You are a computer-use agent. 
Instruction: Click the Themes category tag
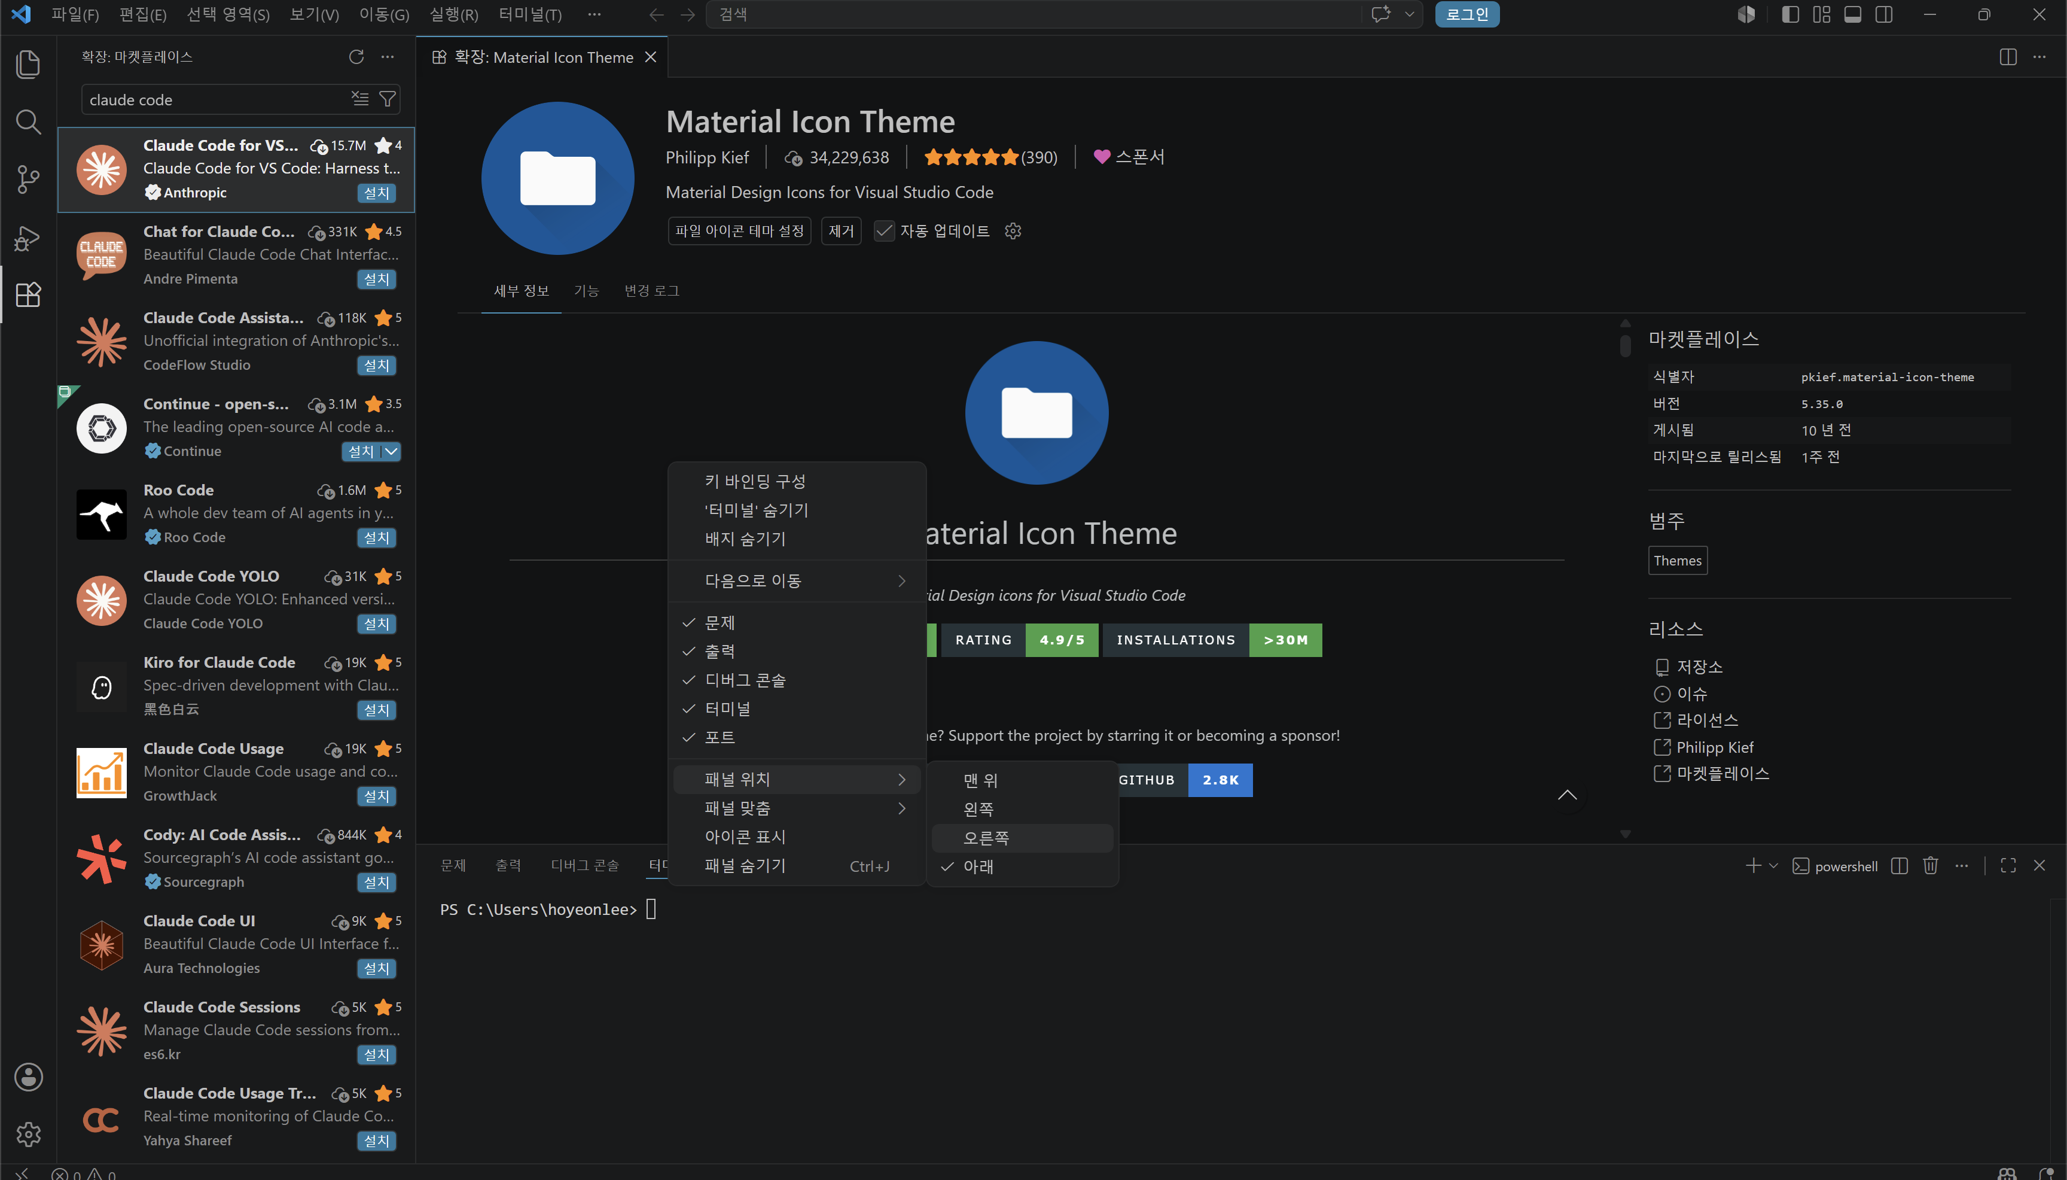point(1678,561)
